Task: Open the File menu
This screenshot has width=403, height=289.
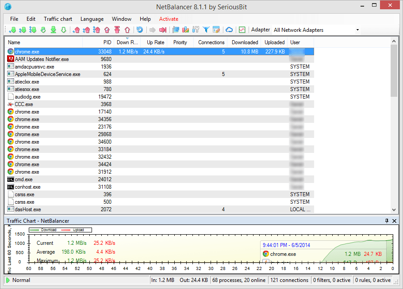Action: point(14,19)
